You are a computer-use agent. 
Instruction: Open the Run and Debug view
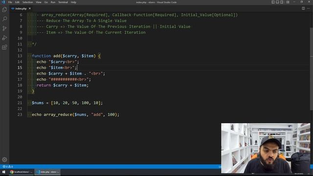[x=4, y=38]
